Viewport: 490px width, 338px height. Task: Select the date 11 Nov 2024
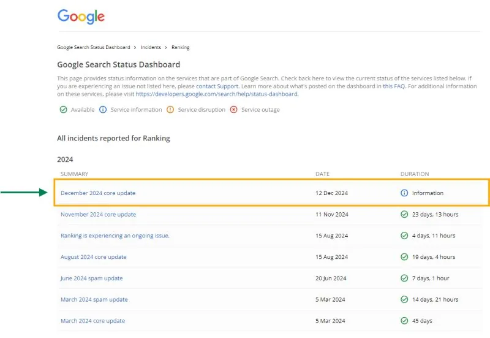[x=332, y=214]
